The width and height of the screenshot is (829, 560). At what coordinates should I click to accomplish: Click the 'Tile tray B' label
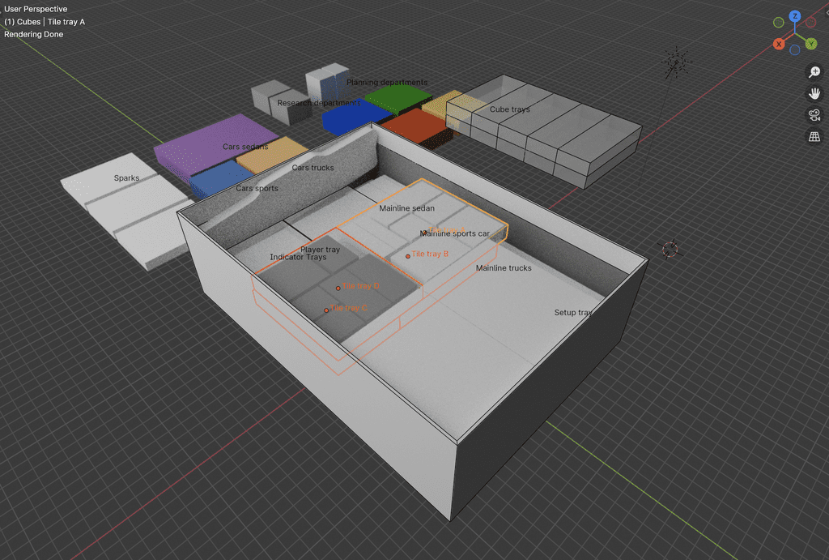[429, 254]
